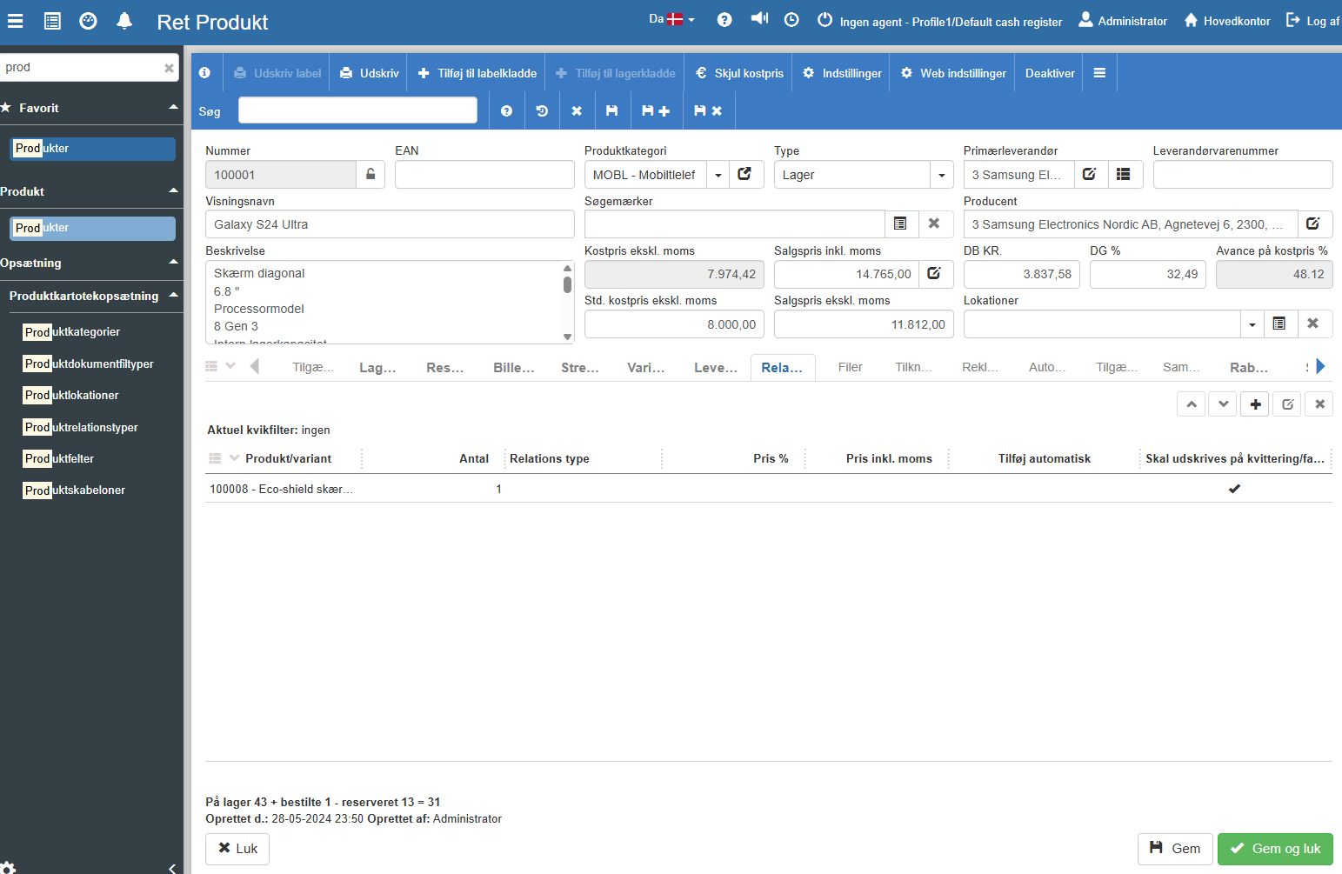Switch to the Filer tab
Image resolution: width=1342 pixels, height=874 pixels.
pyautogui.click(x=851, y=368)
